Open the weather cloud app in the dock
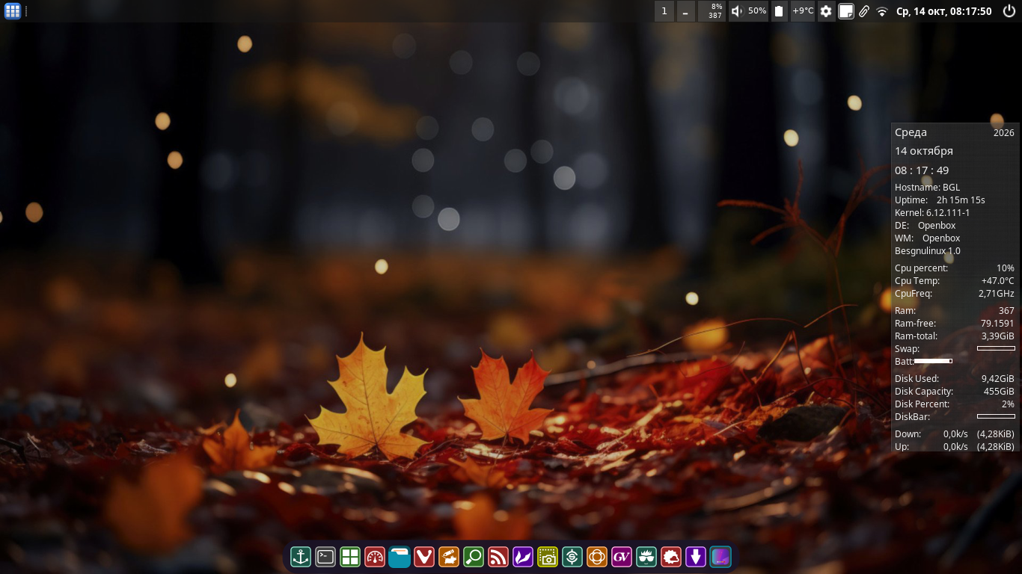 [x=671, y=557]
